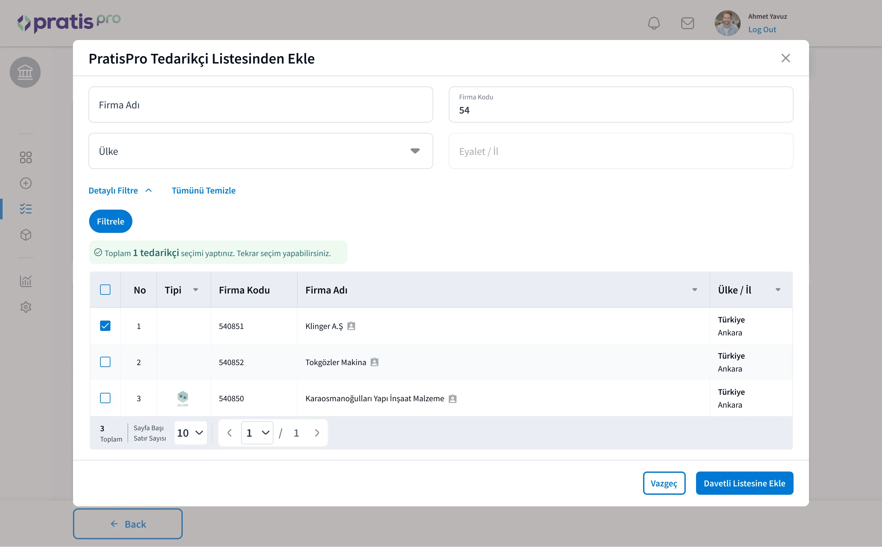Toggle the select-all checkbox in table header

click(x=105, y=289)
